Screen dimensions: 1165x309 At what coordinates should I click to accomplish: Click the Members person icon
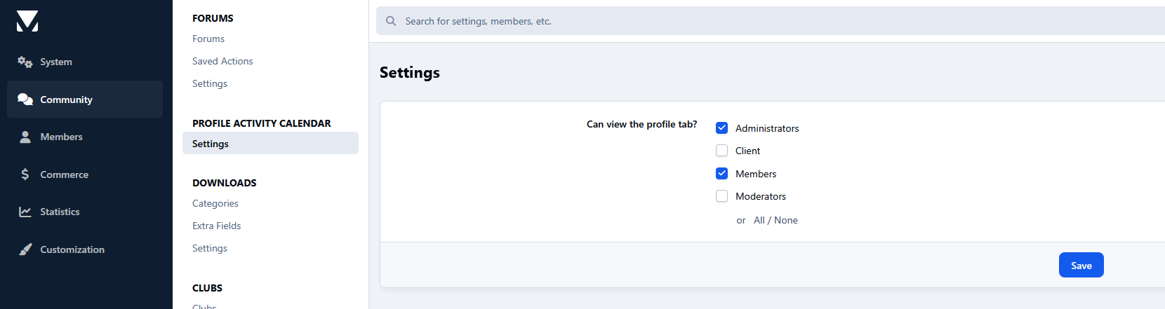25,137
